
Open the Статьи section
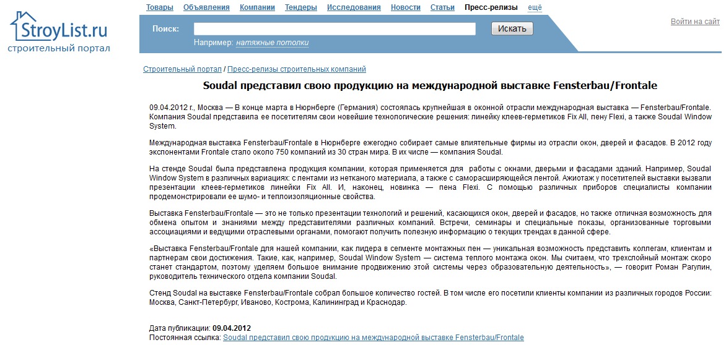[x=442, y=7]
